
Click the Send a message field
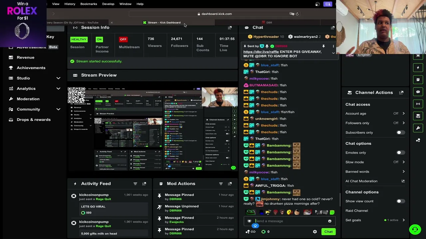click(x=289, y=221)
